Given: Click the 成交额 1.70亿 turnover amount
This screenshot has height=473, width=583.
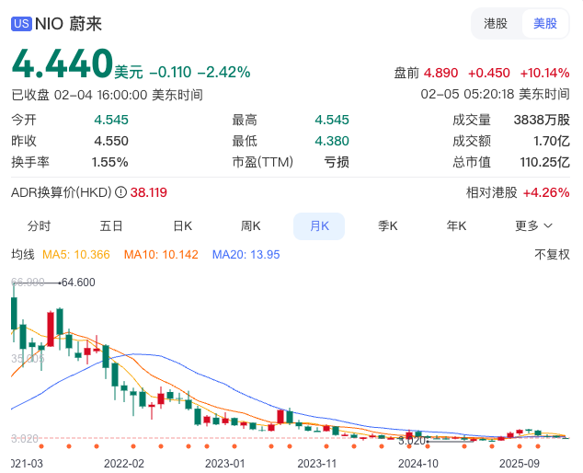Looking at the screenshot, I should (x=552, y=141).
